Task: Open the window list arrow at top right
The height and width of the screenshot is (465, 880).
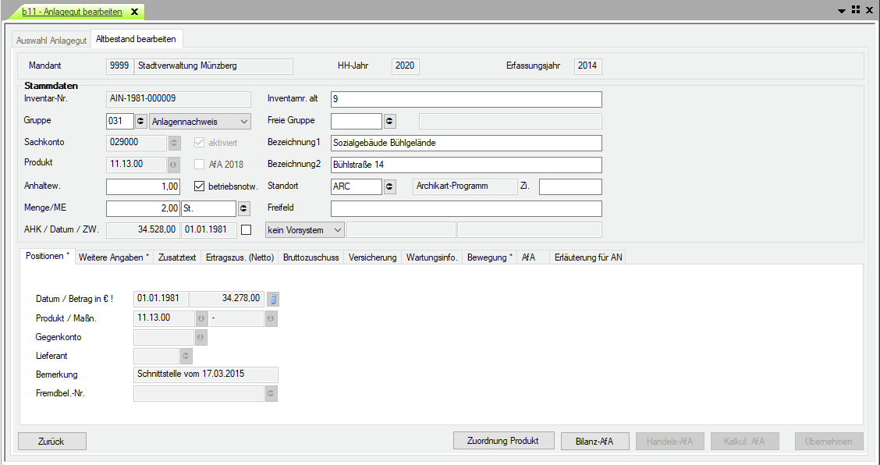Action: coord(842,11)
